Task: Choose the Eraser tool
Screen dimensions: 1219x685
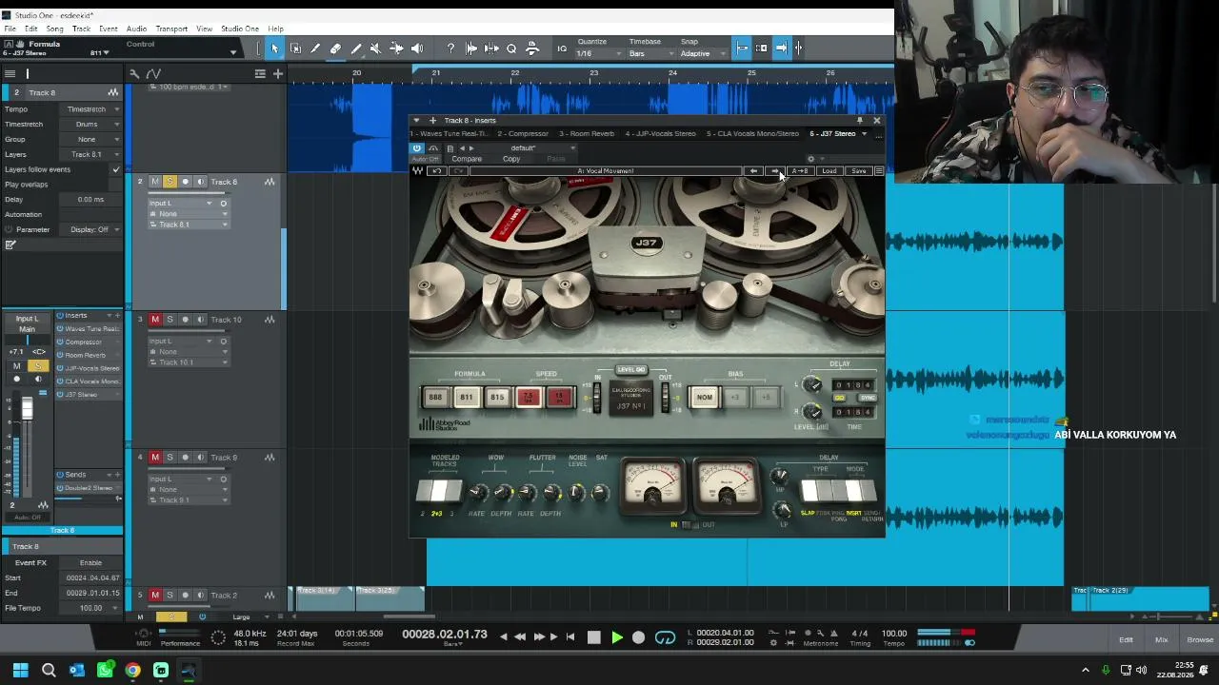Action: (335, 49)
